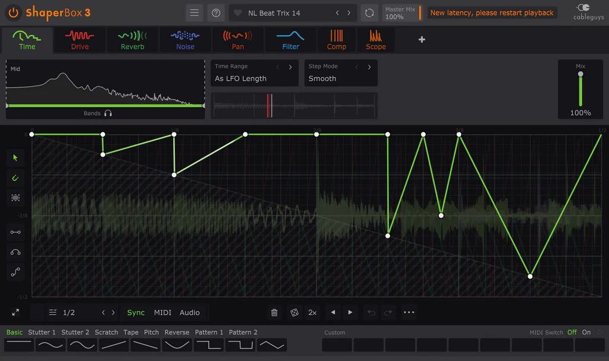This screenshot has width=609, height=361.
Task: Select the Scope shaper tab
Action: pyautogui.click(x=376, y=40)
